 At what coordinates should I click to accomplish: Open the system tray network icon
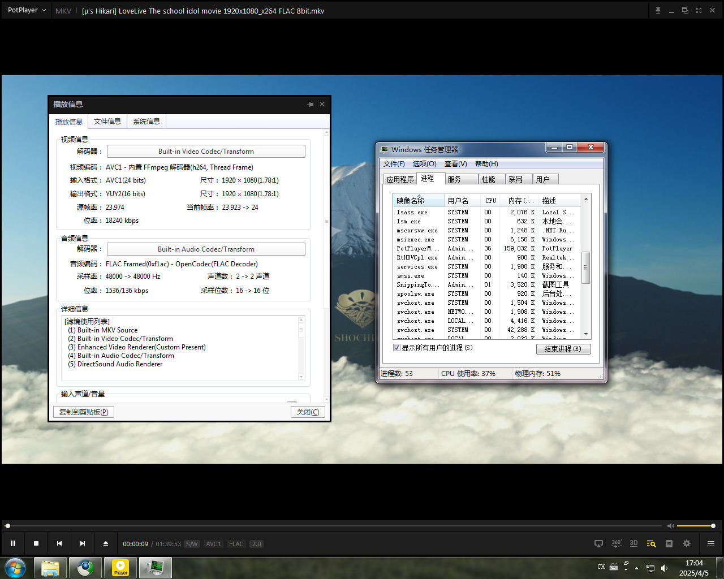(x=650, y=568)
